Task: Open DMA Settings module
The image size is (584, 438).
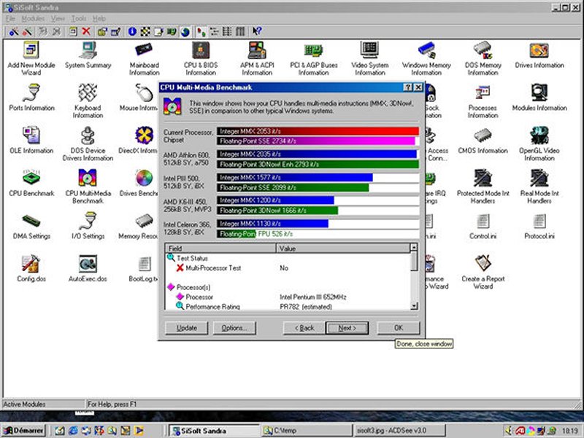Action: pyautogui.click(x=31, y=226)
